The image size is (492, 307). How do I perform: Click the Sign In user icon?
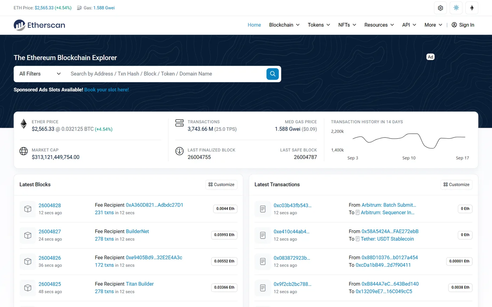454,25
